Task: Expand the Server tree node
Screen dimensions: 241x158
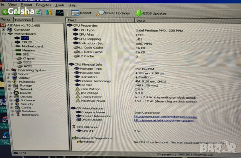Action: 8,74
